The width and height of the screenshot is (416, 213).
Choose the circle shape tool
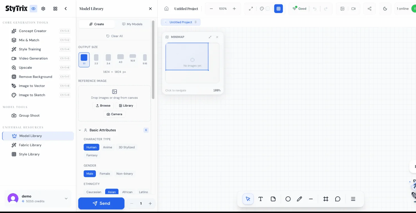(x=288, y=199)
